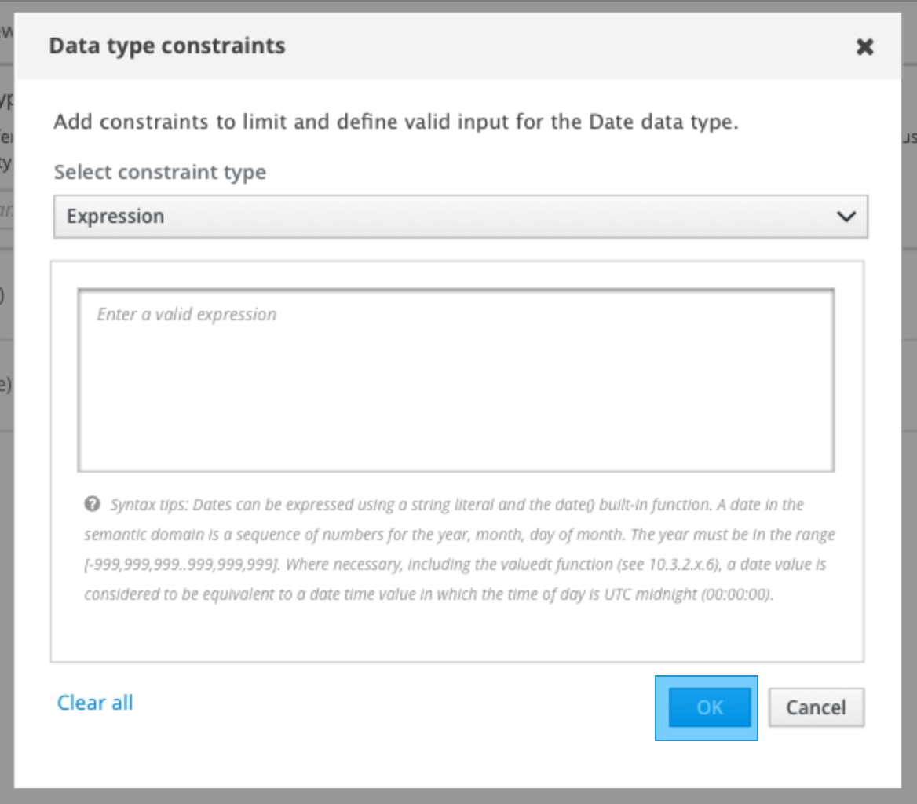Focus the "Enter a valid expression" text area

pyautogui.click(x=455, y=381)
